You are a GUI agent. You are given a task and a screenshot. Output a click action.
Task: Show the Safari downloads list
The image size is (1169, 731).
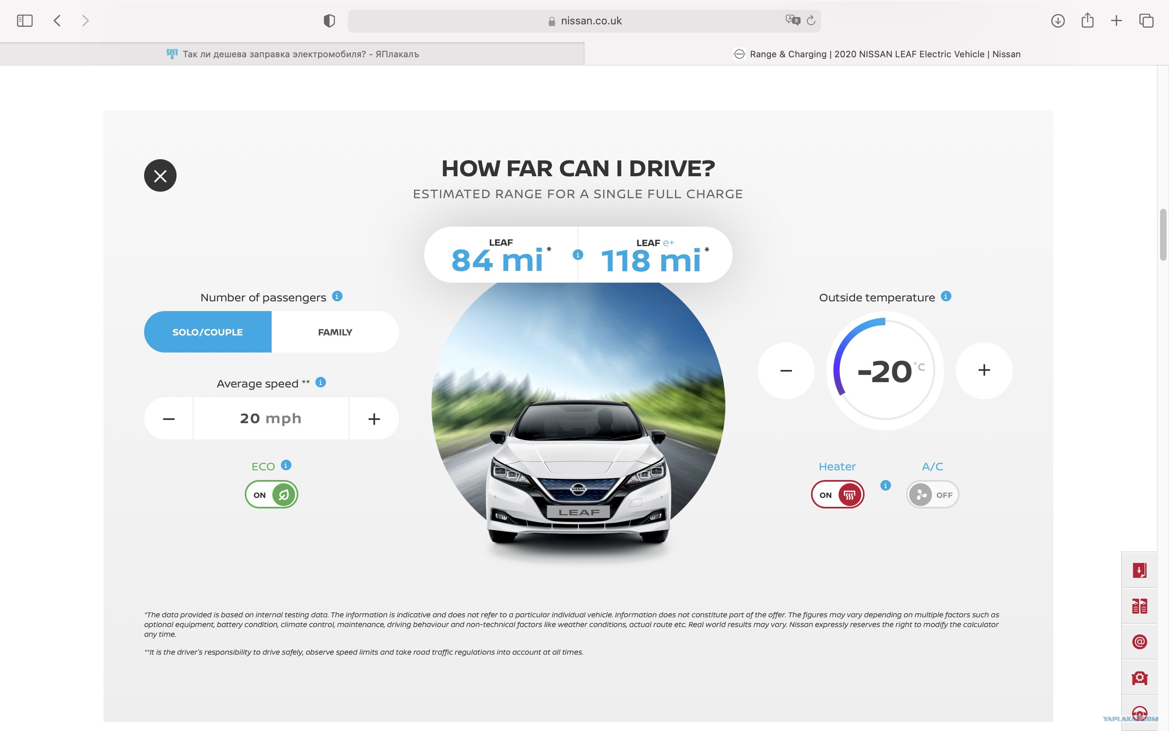(1057, 21)
